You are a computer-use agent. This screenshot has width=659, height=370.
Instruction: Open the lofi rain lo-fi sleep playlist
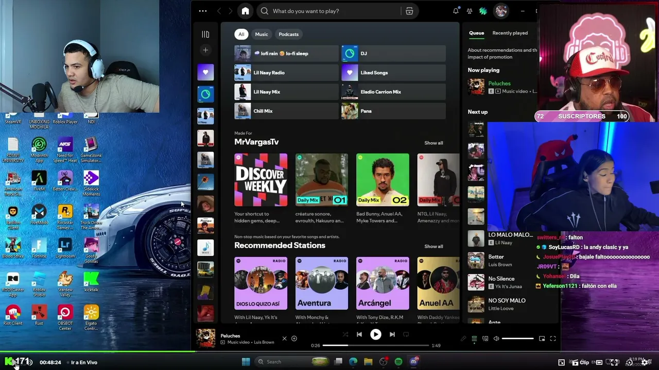(286, 53)
